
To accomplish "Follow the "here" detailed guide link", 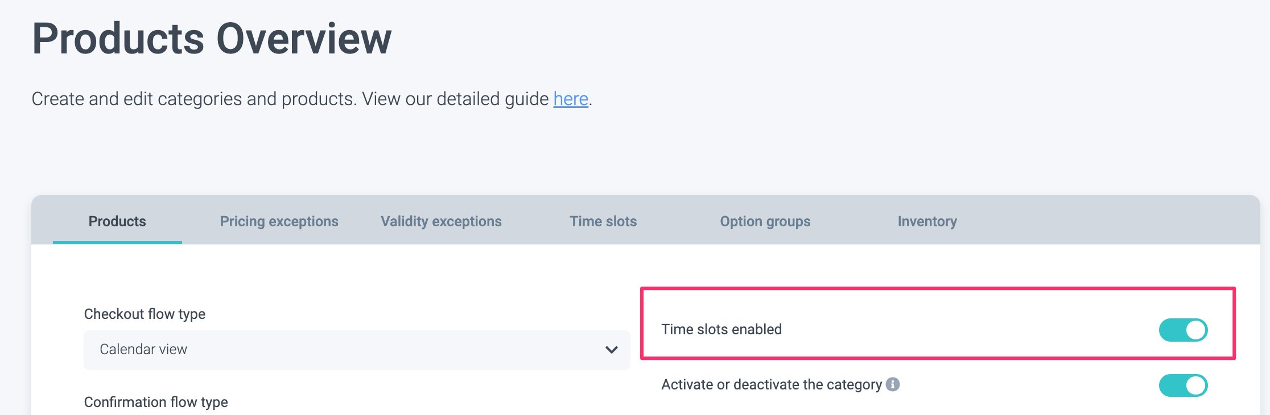I will [x=570, y=99].
